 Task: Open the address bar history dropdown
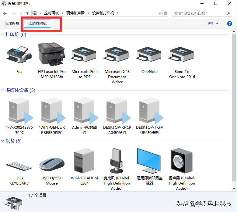(x=160, y=13)
